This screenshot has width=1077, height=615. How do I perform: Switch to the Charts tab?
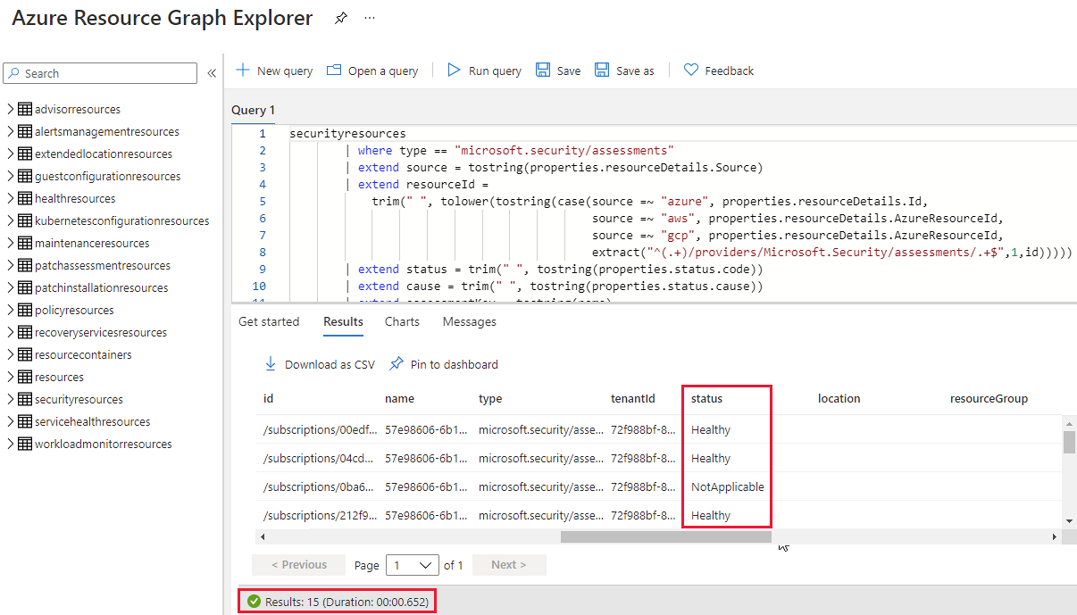[x=402, y=321]
